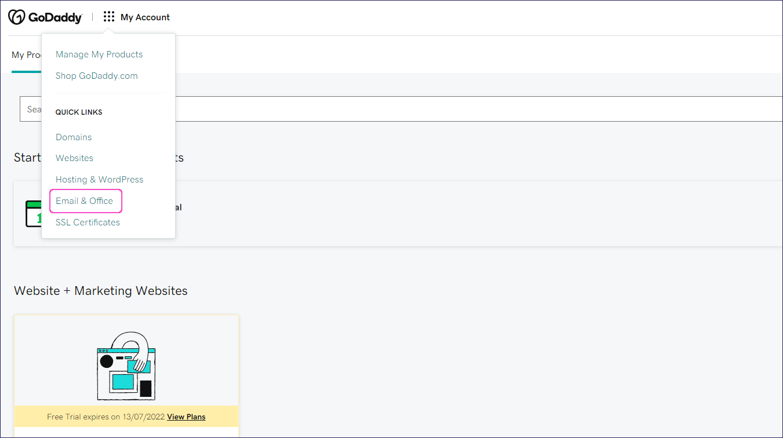Click the QUICK LINKS section header

(79, 112)
